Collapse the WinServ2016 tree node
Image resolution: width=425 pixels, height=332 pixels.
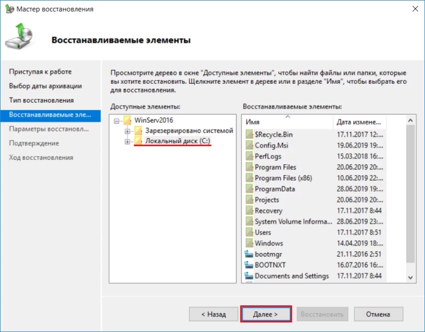(117, 120)
